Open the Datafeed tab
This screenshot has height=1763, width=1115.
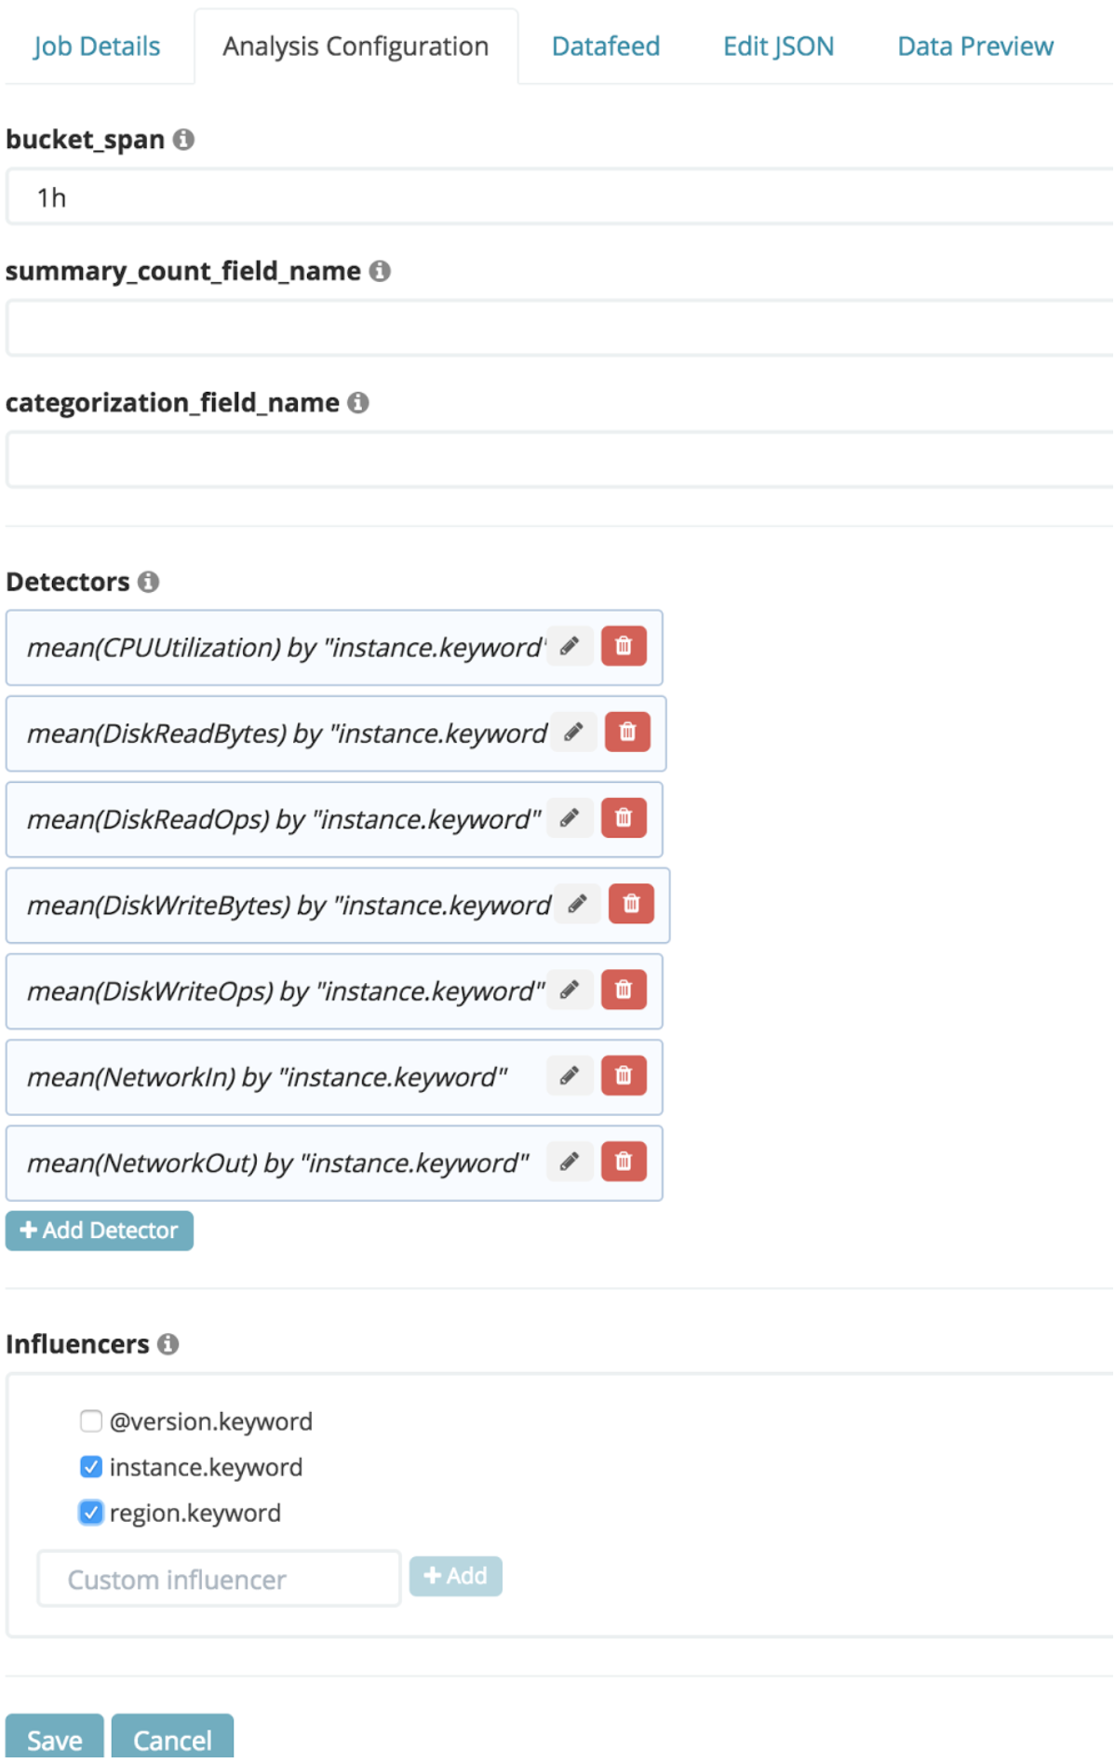(x=606, y=47)
